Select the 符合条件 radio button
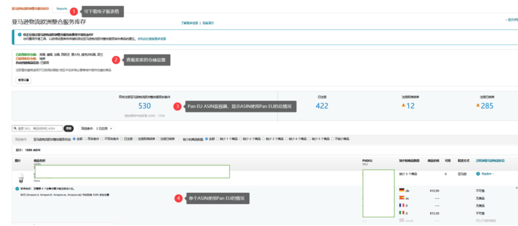The image size is (518, 226). 86,139
